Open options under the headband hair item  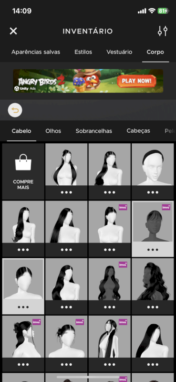[x=153, y=192]
